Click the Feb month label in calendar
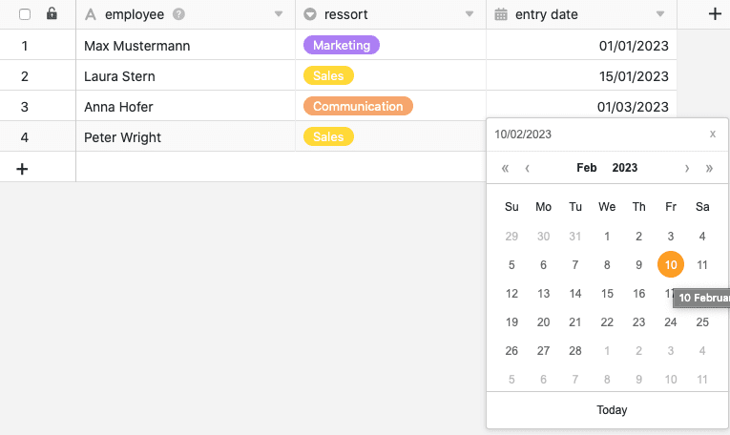 [x=587, y=168]
